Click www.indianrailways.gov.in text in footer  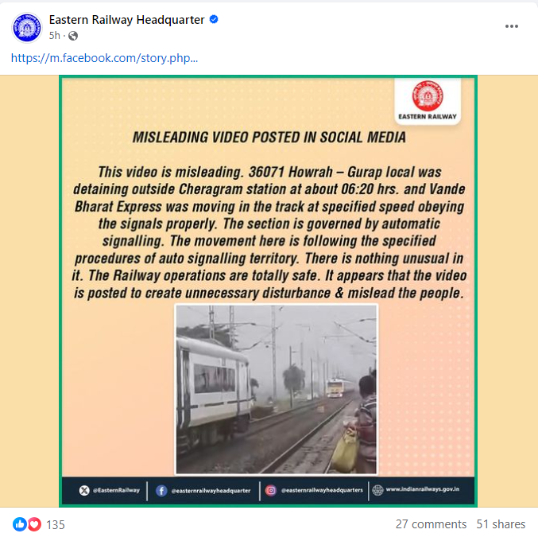pos(423,489)
